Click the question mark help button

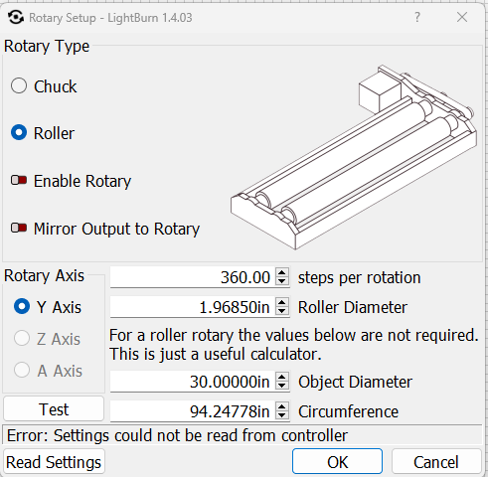[417, 17]
